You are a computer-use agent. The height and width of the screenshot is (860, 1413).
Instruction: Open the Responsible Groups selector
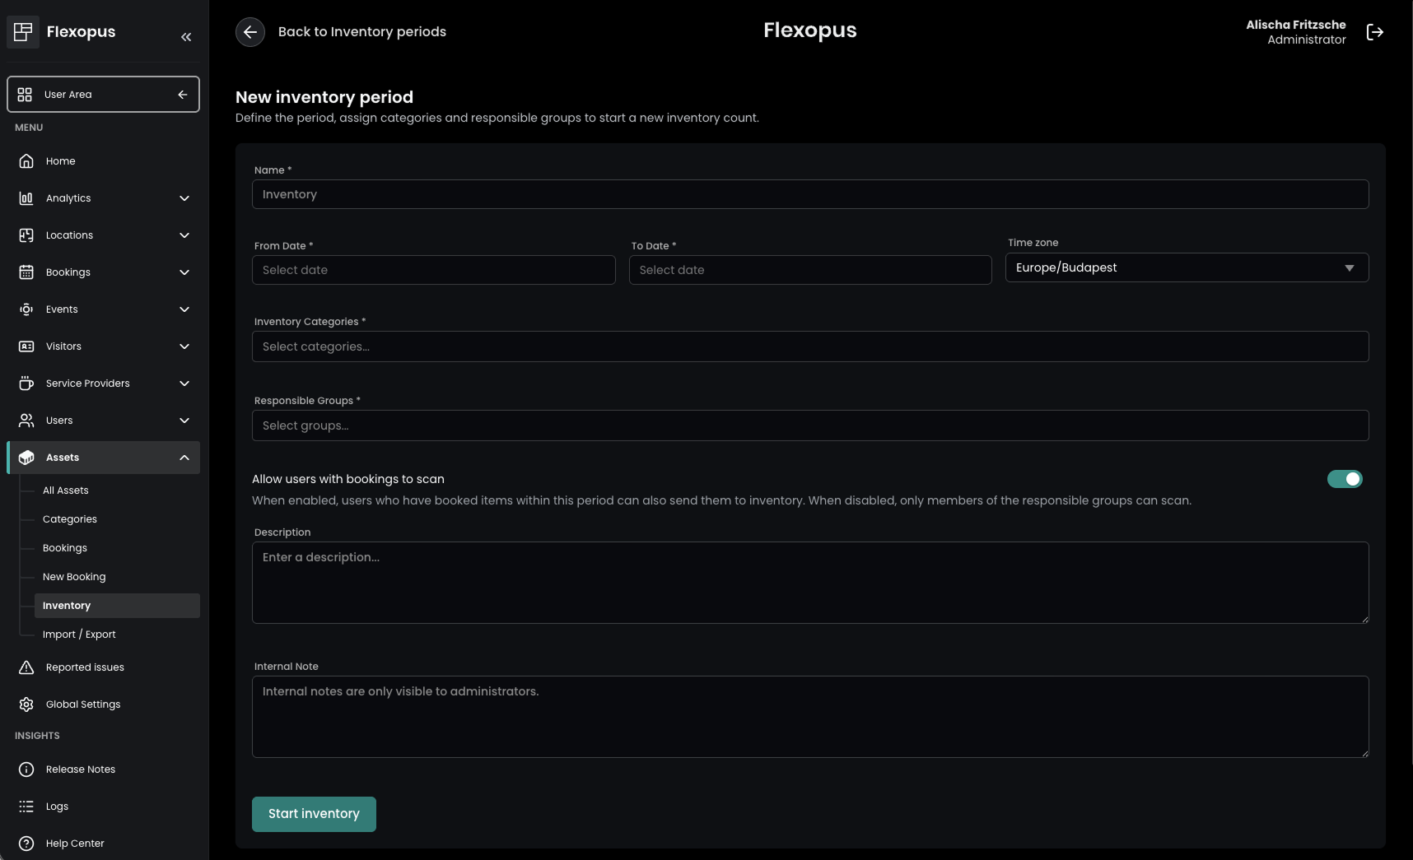[810, 425]
